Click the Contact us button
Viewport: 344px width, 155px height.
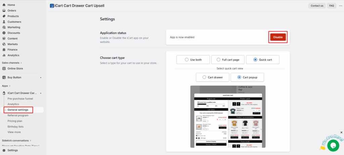click(317, 6)
